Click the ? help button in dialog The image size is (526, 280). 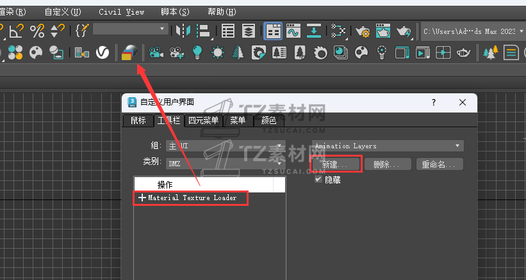click(x=434, y=102)
